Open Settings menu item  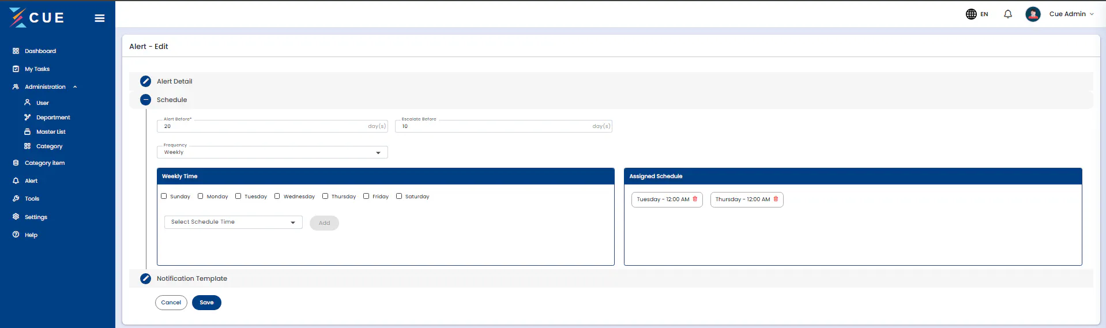[x=36, y=217]
